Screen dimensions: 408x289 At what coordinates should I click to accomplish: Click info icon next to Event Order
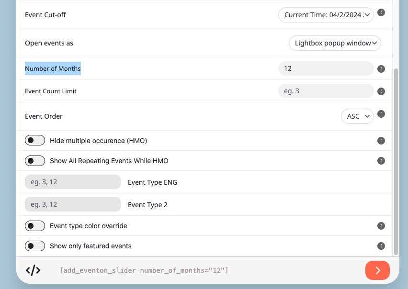pos(381,114)
